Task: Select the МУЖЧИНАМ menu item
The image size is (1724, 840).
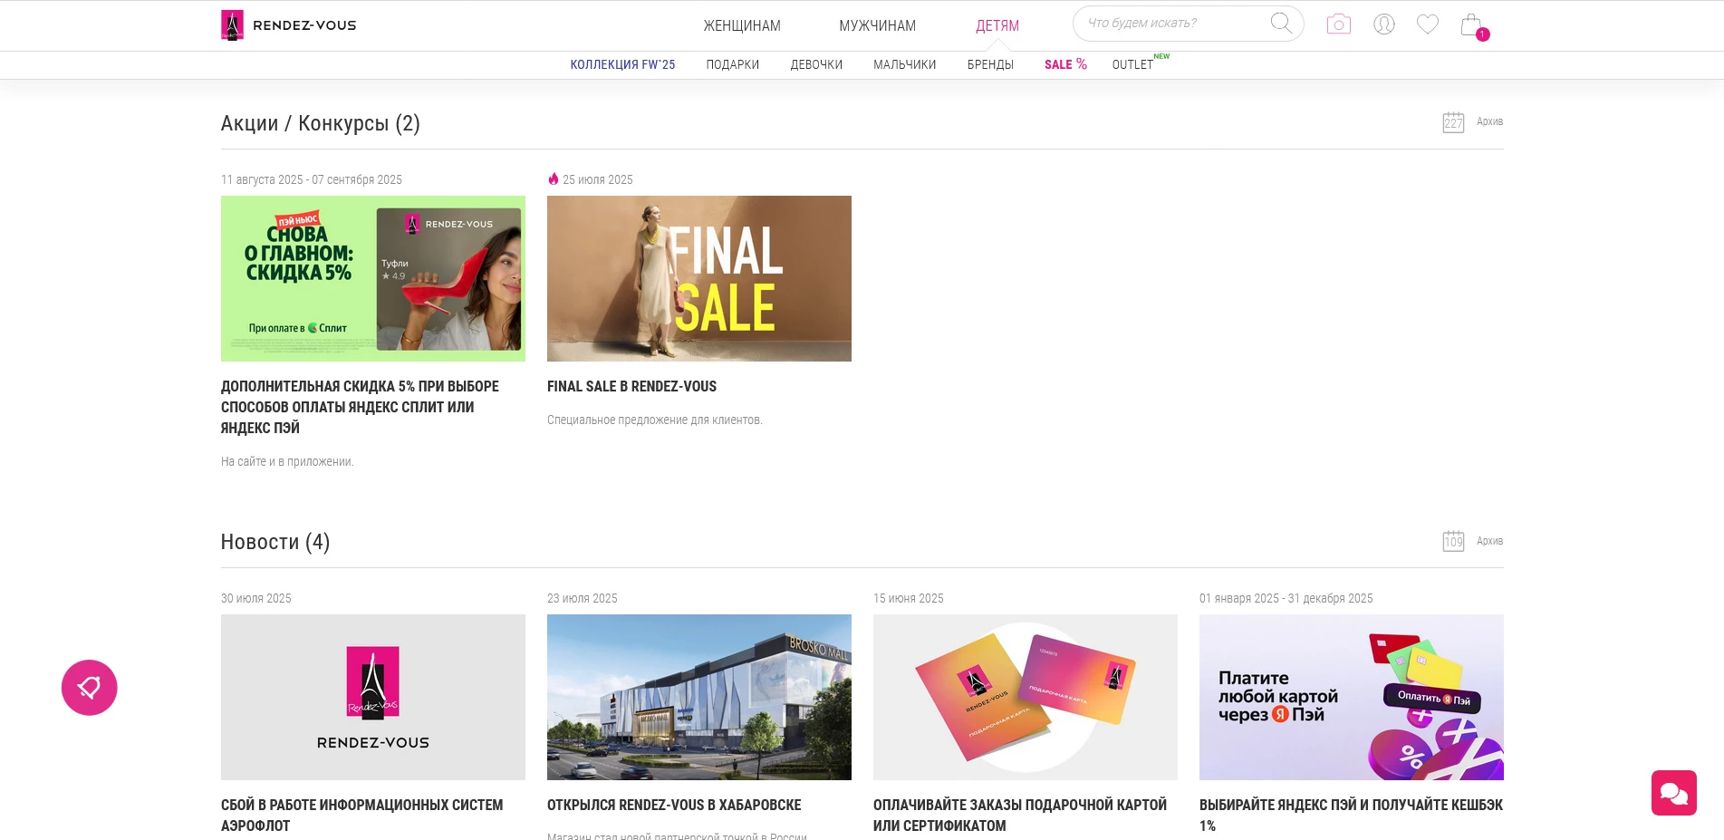Action: (x=877, y=26)
